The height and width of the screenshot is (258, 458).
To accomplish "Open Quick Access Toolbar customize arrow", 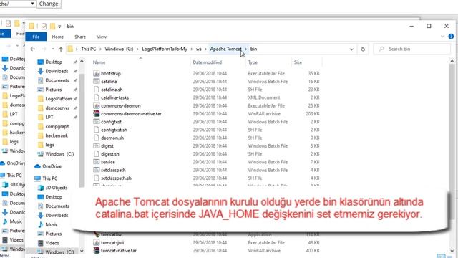I will 59,27.
